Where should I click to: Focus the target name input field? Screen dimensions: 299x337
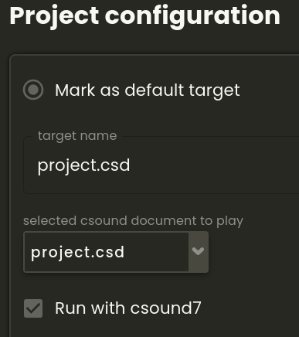(x=161, y=165)
